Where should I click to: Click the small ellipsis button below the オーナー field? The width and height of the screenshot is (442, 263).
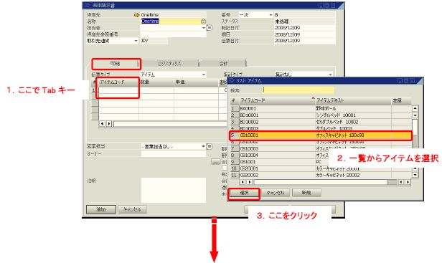216,162
